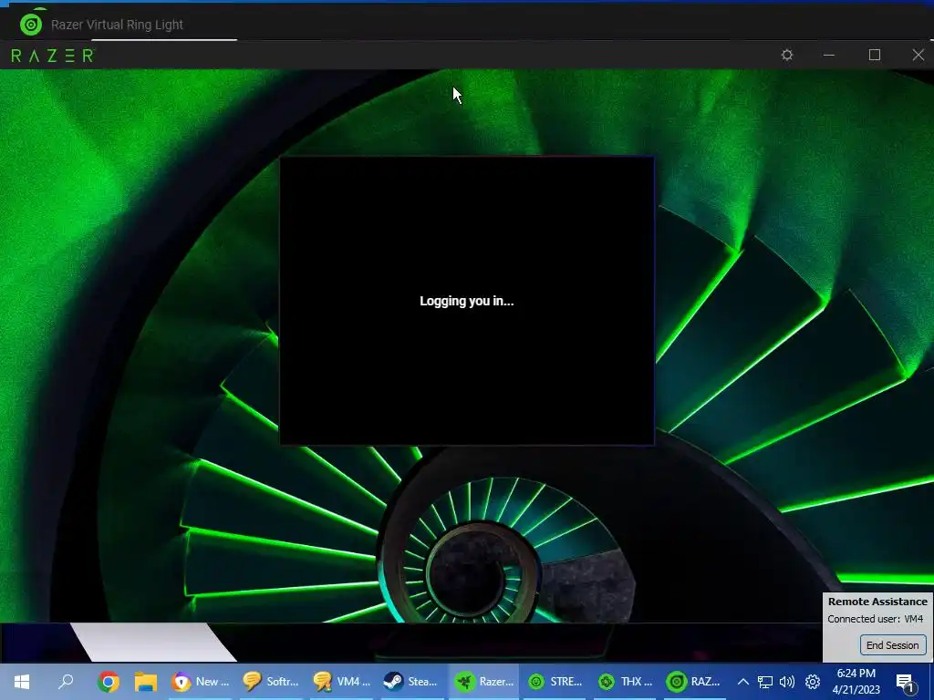934x700 pixels.
Task: Switch to RAZ... taskbar app
Action: (x=694, y=682)
